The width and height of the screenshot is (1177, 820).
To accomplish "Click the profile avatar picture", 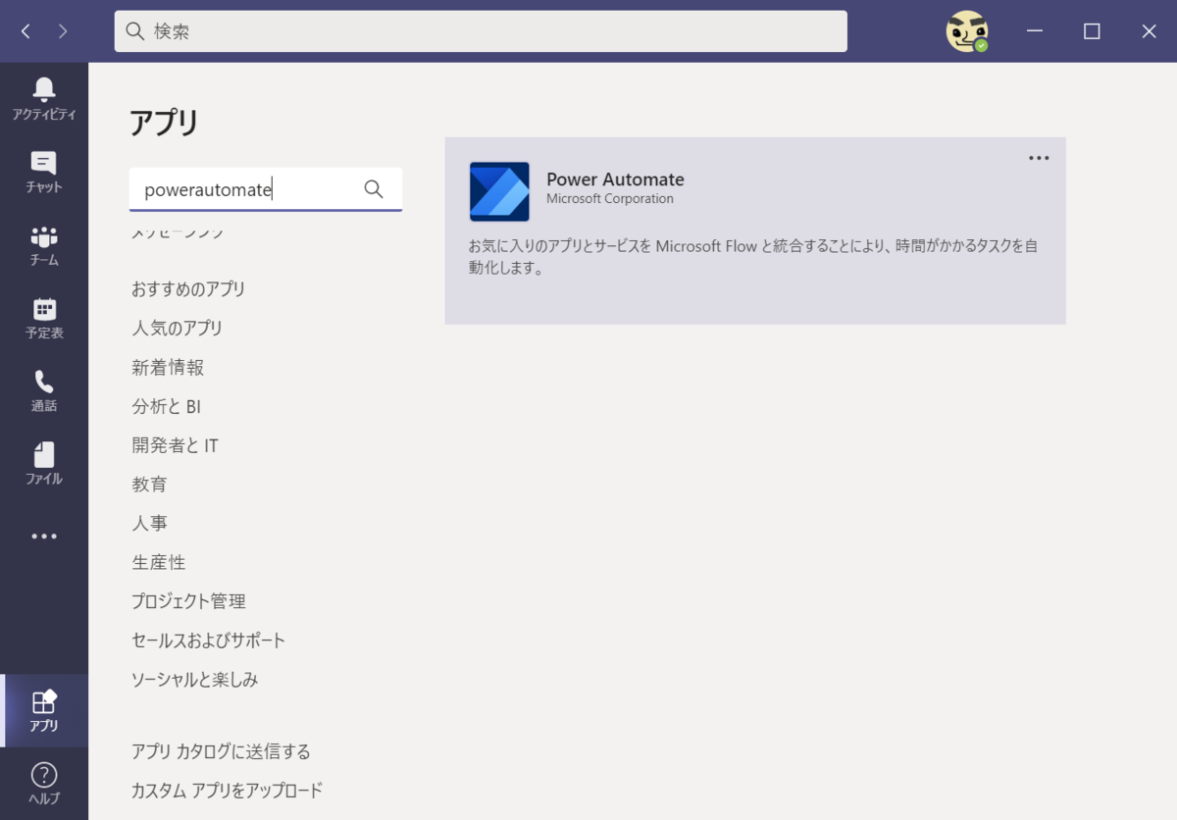I will point(966,31).
